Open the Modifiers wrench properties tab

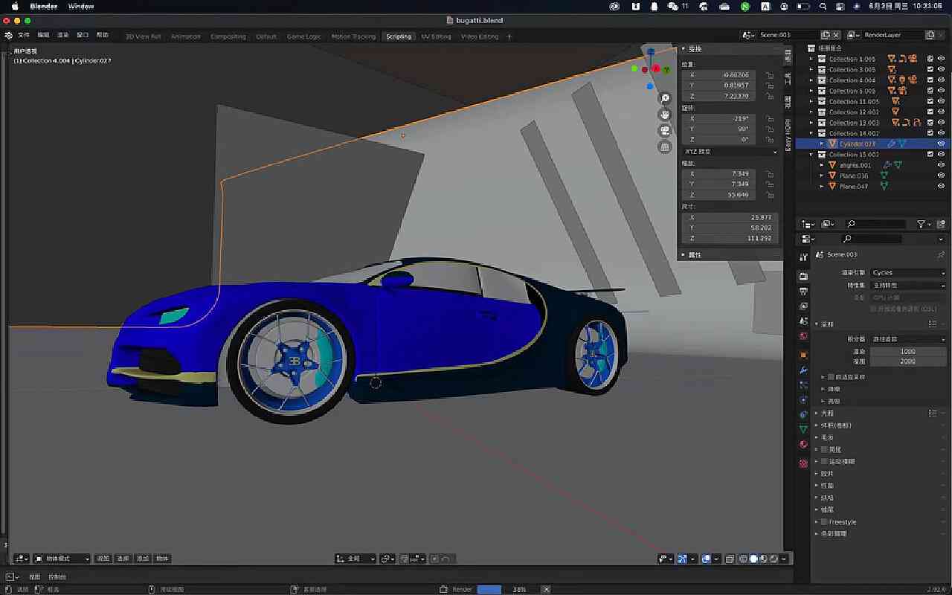803,370
